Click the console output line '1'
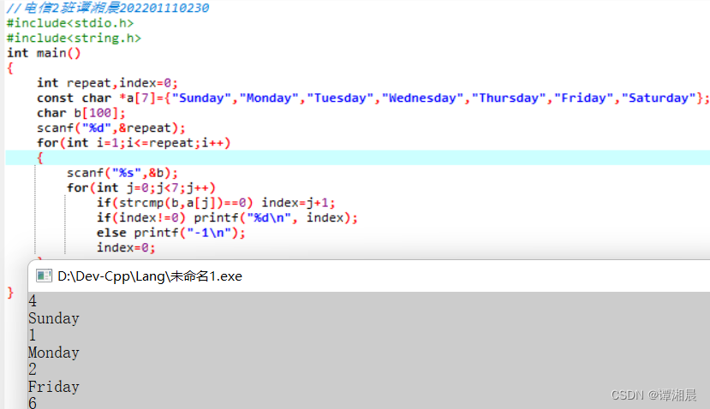The image size is (710, 409). pyautogui.click(x=33, y=335)
